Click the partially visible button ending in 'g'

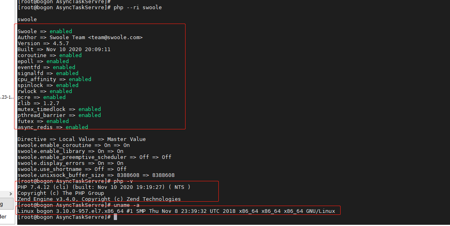click(x=6, y=204)
